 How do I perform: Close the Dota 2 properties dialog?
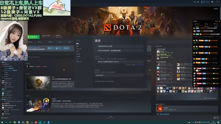[146, 37]
